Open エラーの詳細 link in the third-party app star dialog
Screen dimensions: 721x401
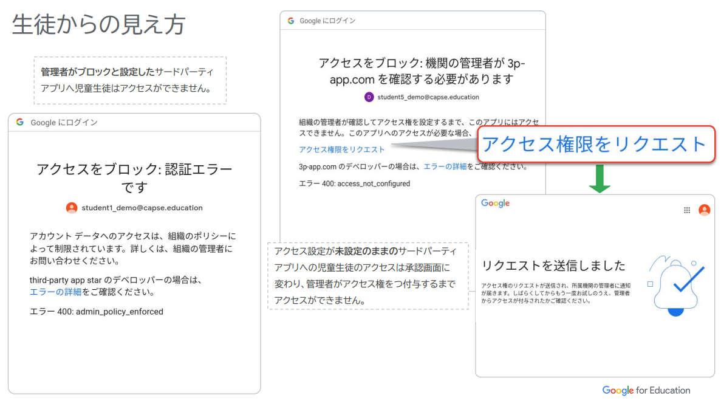coord(56,292)
